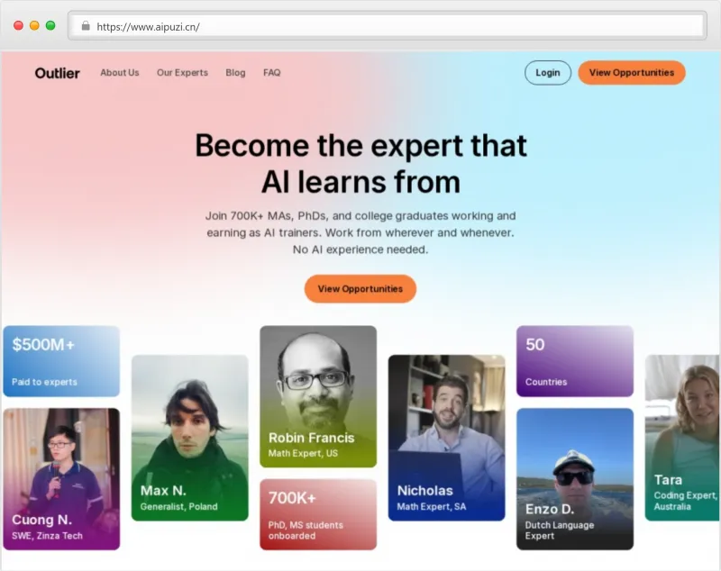Click the green maximize window button
721x571 pixels.
(x=50, y=26)
